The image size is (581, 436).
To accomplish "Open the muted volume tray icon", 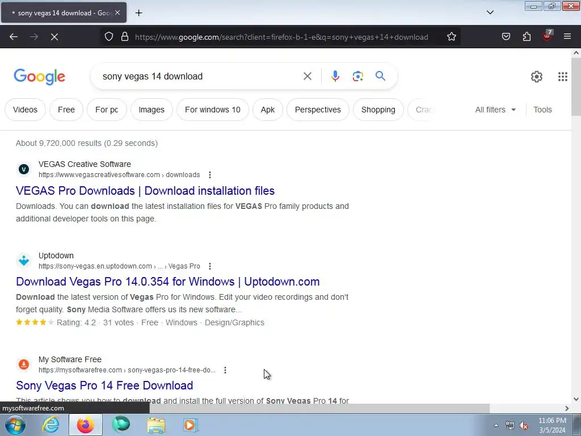I will click(524, 426).
